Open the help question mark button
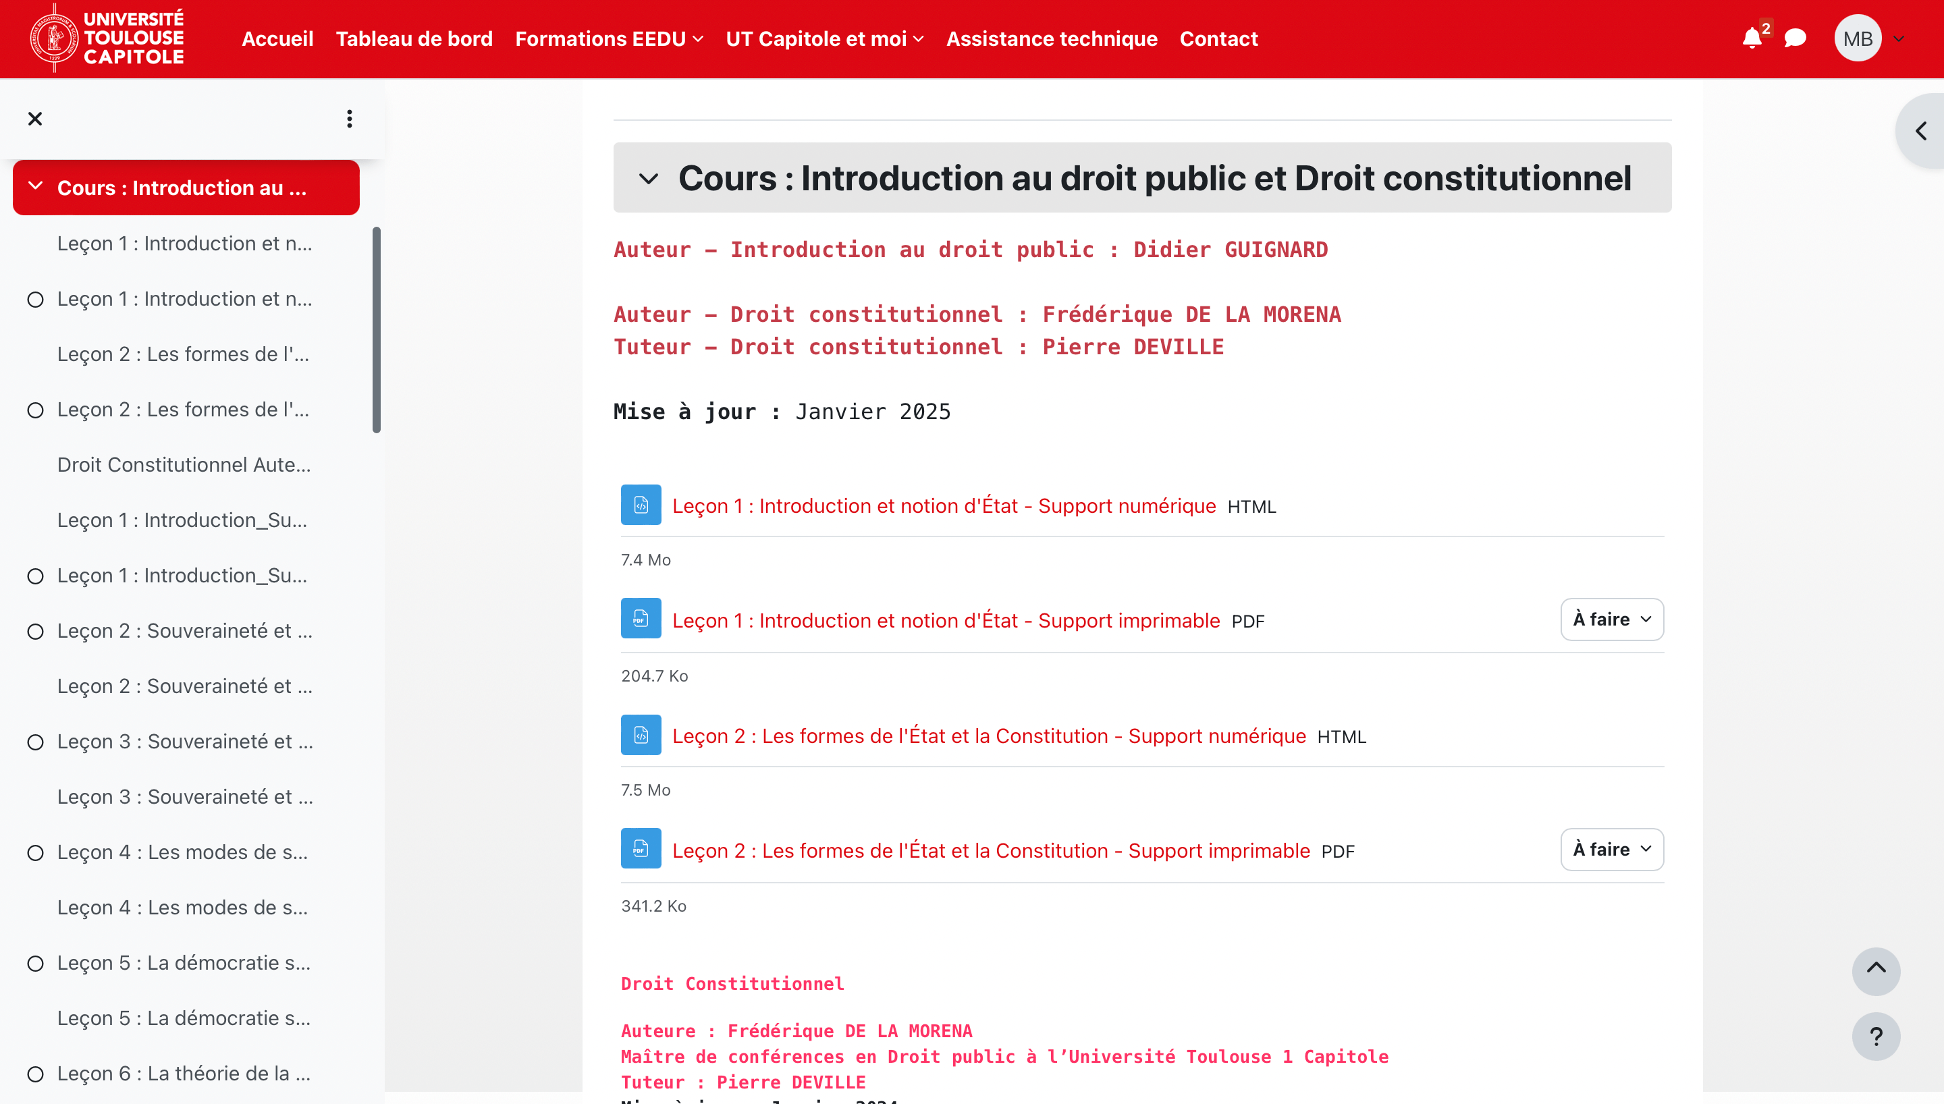This screenshot has height=1104, width=1944. tap(1876, 1036)
